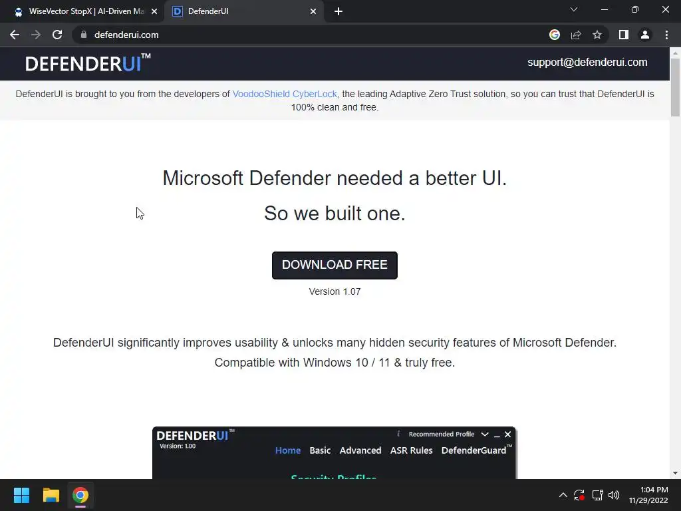Open the clock and date panel
The height and width of the screenshot is (511, 681).
tap(648, 495)
